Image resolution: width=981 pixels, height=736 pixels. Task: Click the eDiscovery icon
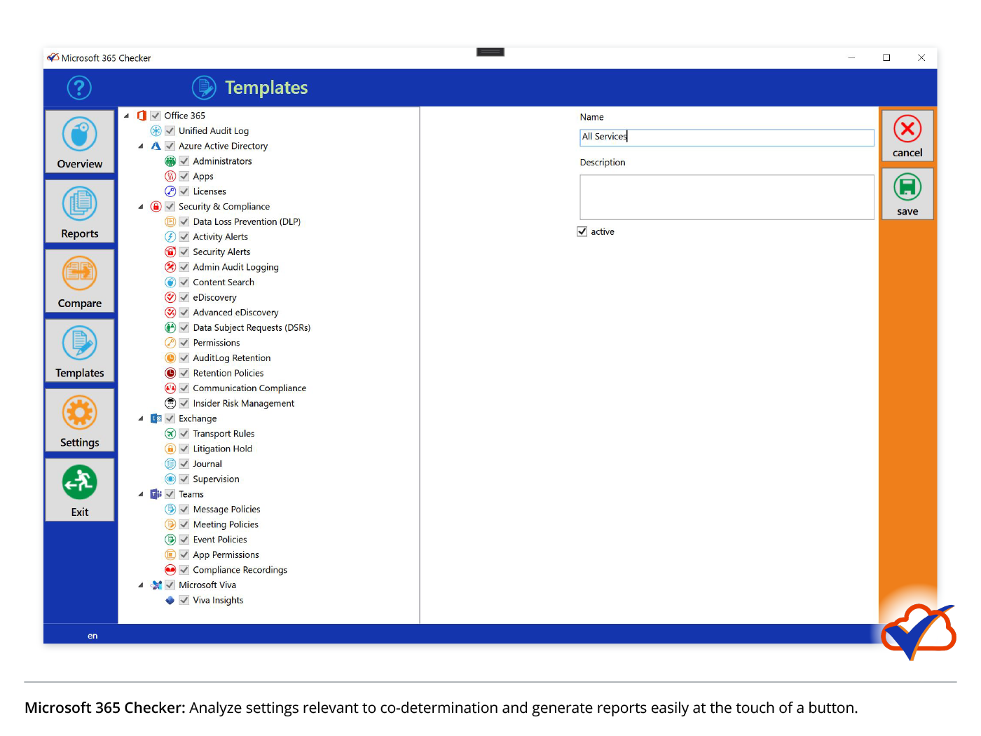(x=170, y=297)
